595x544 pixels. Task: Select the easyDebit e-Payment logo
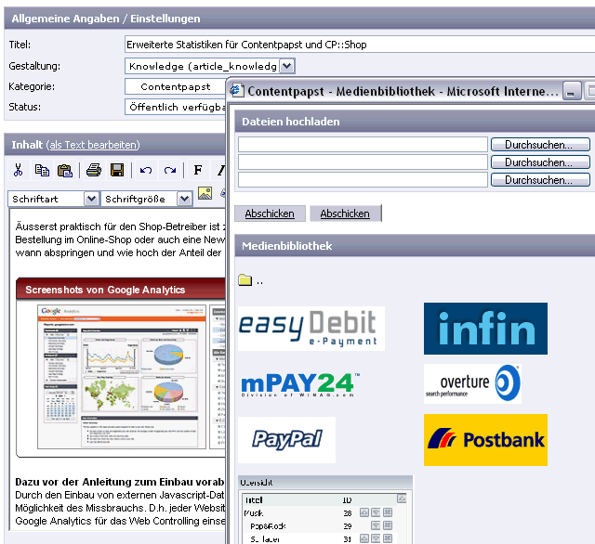click(311, 329)
